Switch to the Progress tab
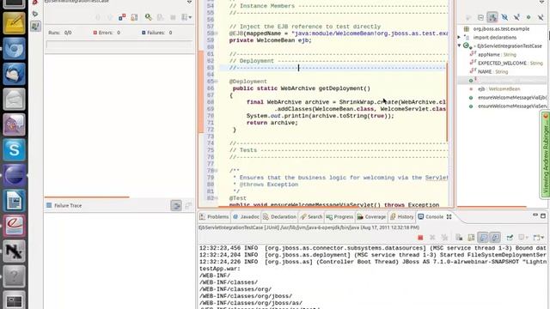Viewport: 550px width, 309px height. click(x=339, y=217)
